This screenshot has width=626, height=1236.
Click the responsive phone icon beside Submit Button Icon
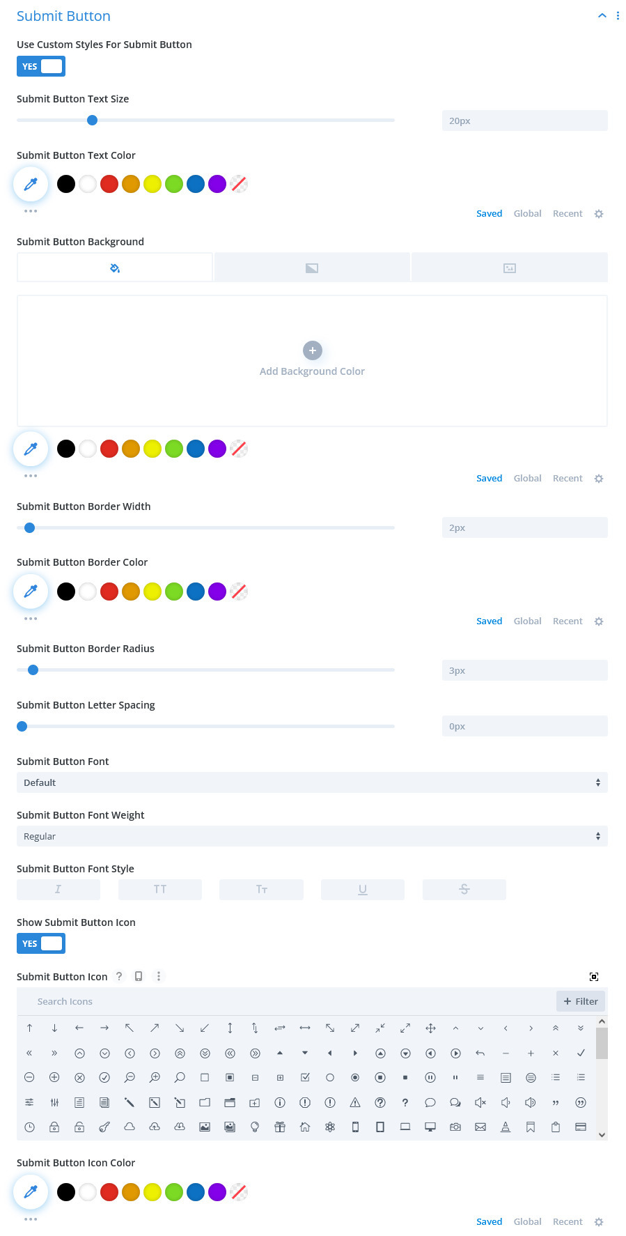pyautogui.click(x=139, y=976)
